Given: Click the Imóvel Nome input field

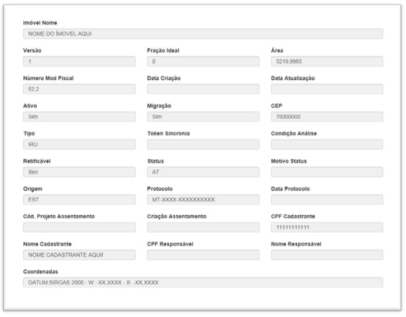Looking at the screenshot, I should pyautogui.click(x=202, y=34).
